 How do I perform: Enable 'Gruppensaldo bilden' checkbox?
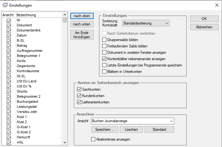104,40
